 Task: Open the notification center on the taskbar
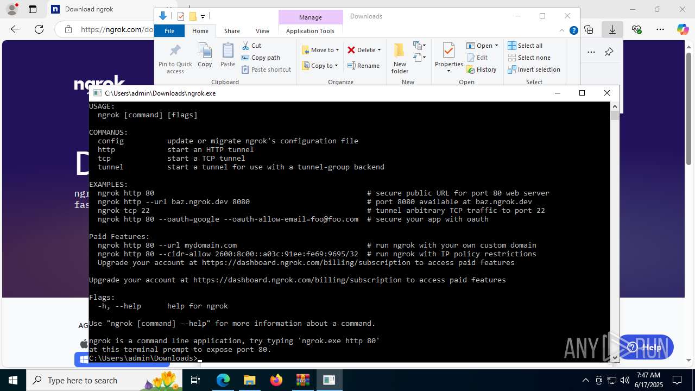pos(677,380)
